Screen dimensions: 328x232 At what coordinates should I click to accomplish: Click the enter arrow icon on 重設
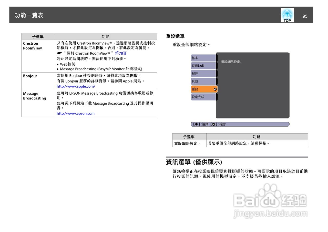coord(215,89)
